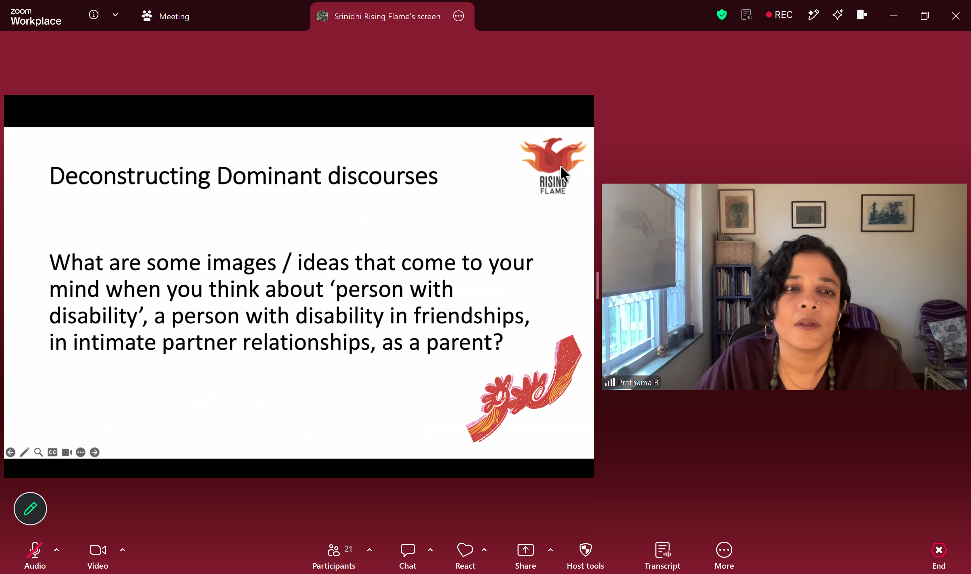Toggle the Video camera
Image resolution: width=971 pixels, height=574 pixels.
(x=97, y=555)
